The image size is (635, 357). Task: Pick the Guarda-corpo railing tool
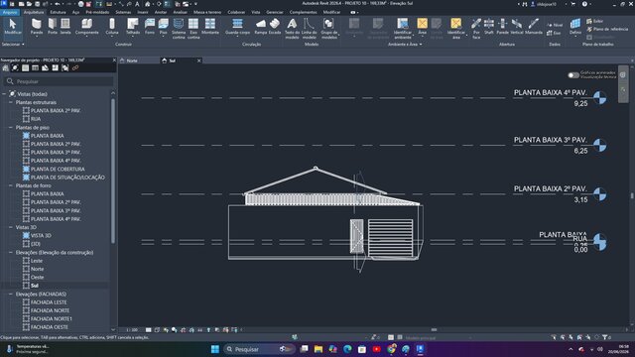point(237,27)
